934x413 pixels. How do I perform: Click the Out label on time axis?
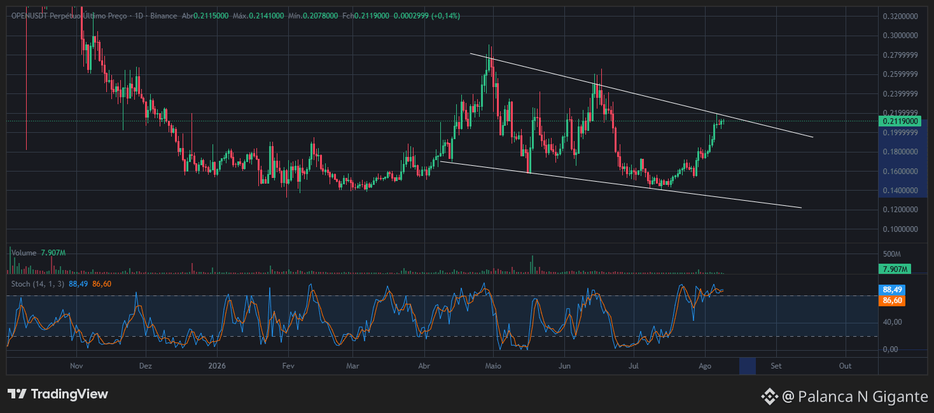[x=845, y=366]
